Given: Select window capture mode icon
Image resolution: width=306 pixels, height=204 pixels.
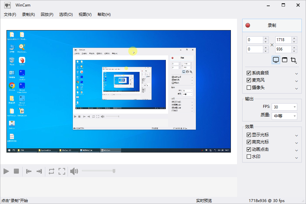Looking at the screenshot, I should point(285,60).
